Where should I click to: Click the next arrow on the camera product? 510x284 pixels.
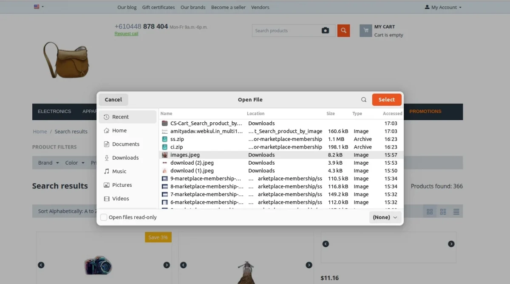(167, 264)
